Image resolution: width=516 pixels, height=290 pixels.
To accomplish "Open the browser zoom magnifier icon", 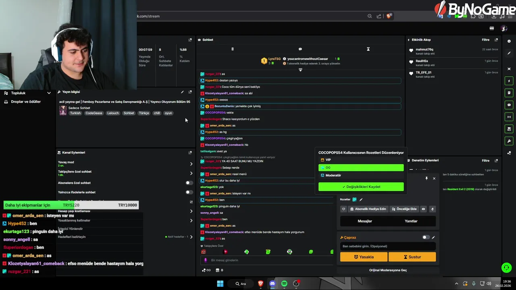I will pos(370,16).
